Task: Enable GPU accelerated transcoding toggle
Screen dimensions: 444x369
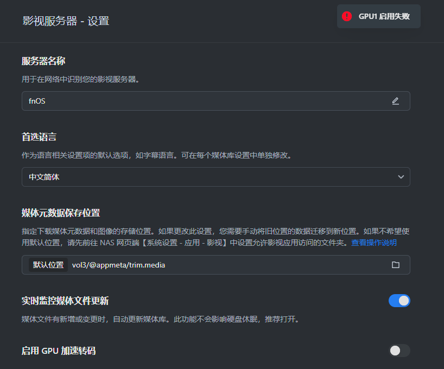Action: click(399, 351)
